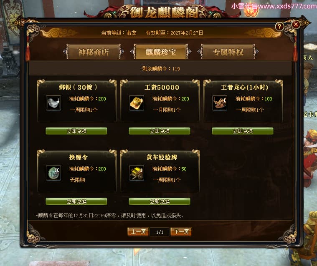Open help via the question mark icon
Viewport: 317px width, 266px height.
pos(279,26)
